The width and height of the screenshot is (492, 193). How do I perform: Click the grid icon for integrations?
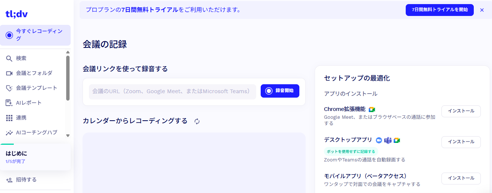pyautogui.click(x=9, y=118)
